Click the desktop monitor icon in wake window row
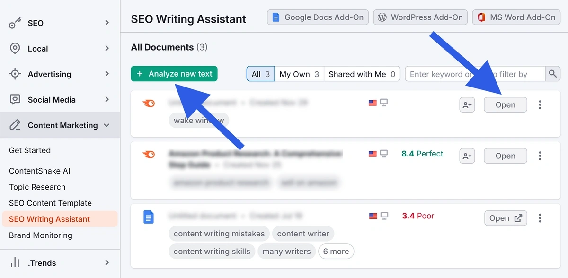The height and width of the screenshot is (278, 568). pyautogui.click(x=384, y=103)
